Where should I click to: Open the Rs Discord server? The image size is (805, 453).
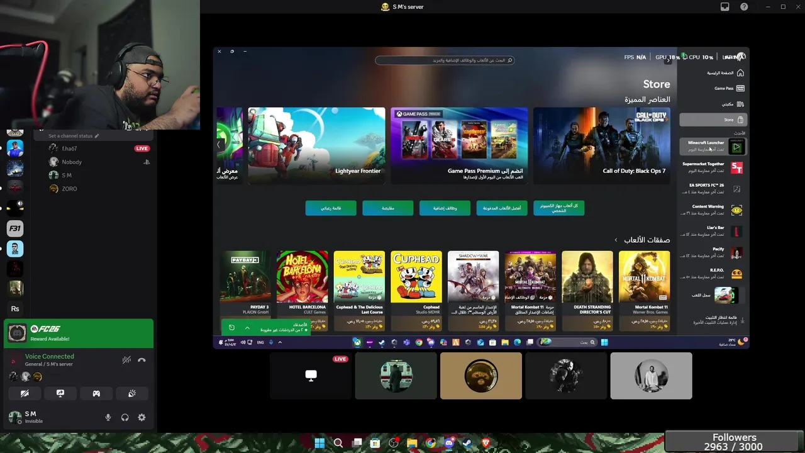click(x=15, y=309)
